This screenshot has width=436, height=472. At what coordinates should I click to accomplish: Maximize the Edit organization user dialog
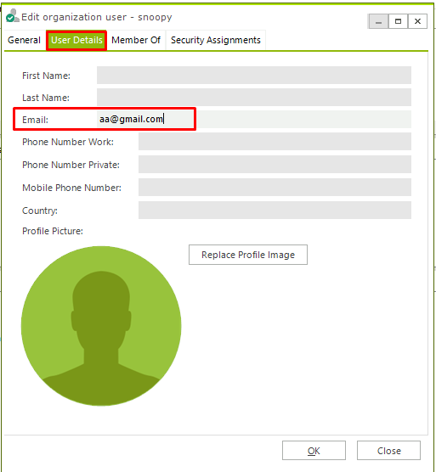tap(398, 21)
